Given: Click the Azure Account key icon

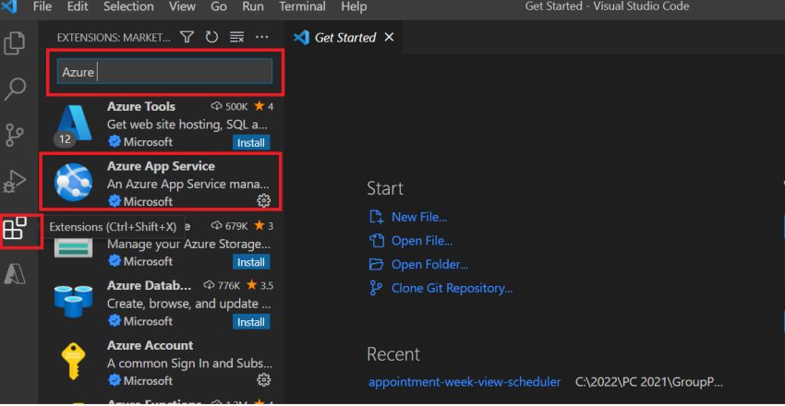Looking at the screenshot, I should point(74,361).
